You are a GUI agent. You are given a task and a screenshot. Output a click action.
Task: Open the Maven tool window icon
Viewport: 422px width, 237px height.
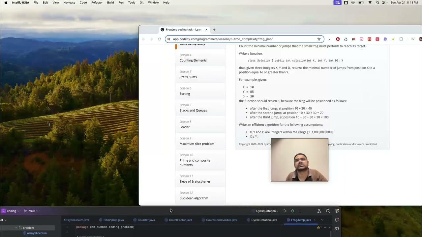(x=337, y=228)
